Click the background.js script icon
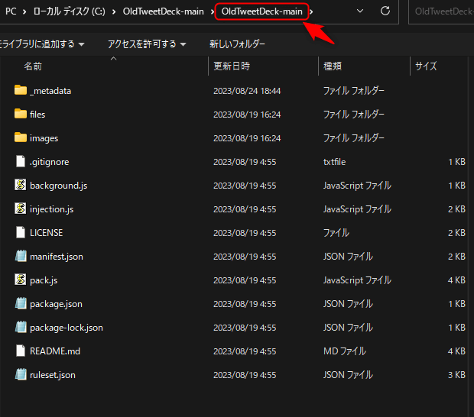This screenshot has width=474, height=417. pyautogui.click(x=21, y=185)
